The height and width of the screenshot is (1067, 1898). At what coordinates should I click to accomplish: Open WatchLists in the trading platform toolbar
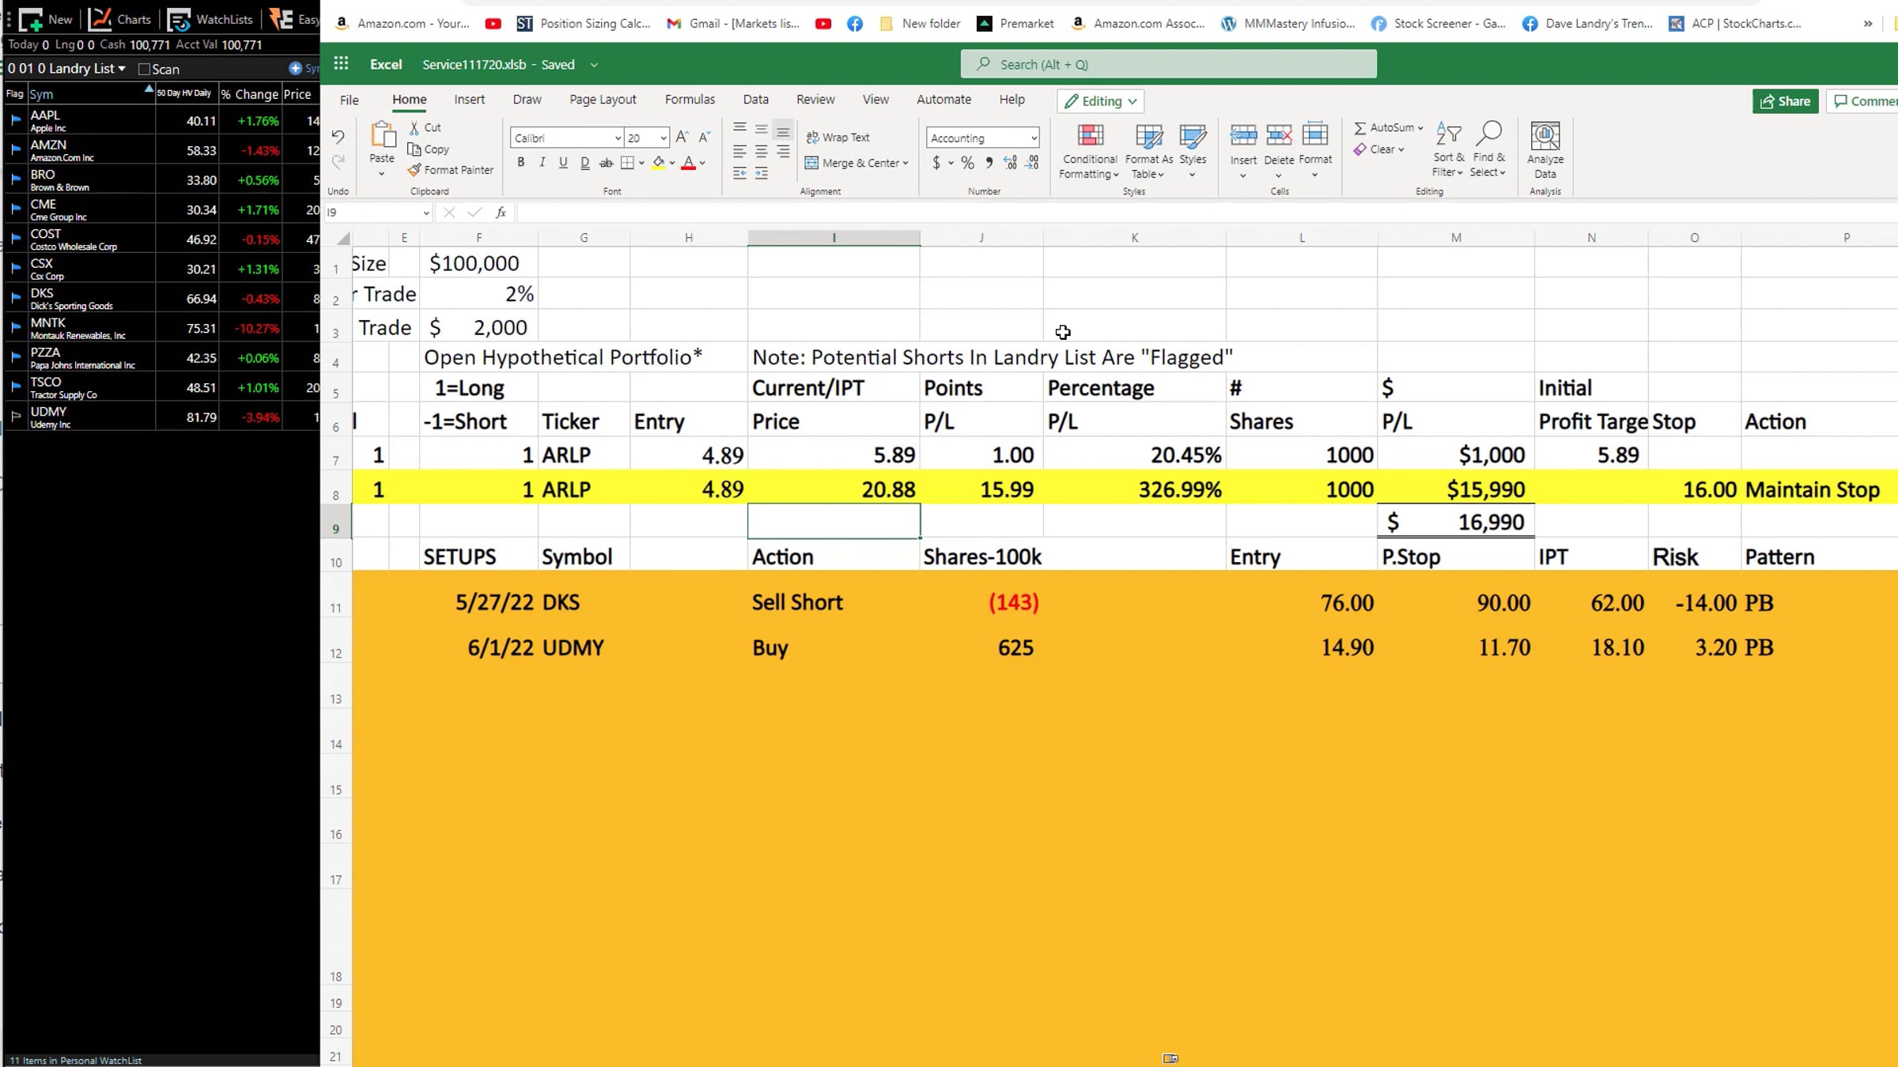click(x=211, y=20)
